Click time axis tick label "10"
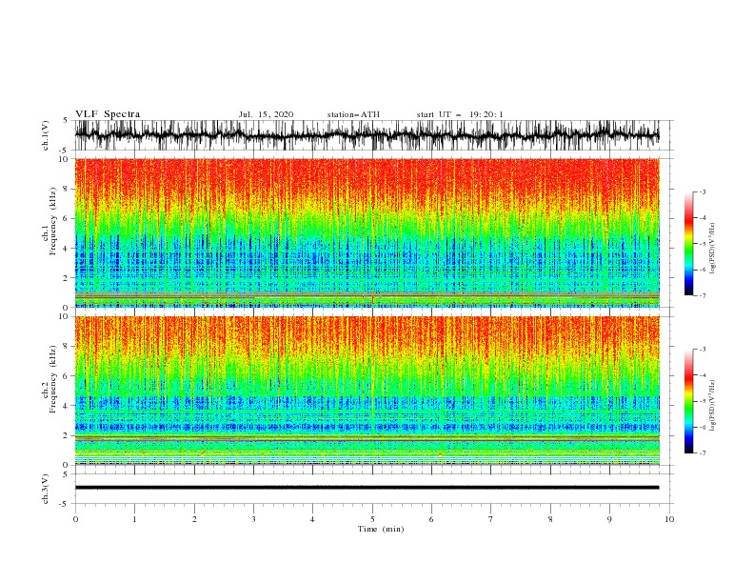754x583 pixels. point(669,519)
